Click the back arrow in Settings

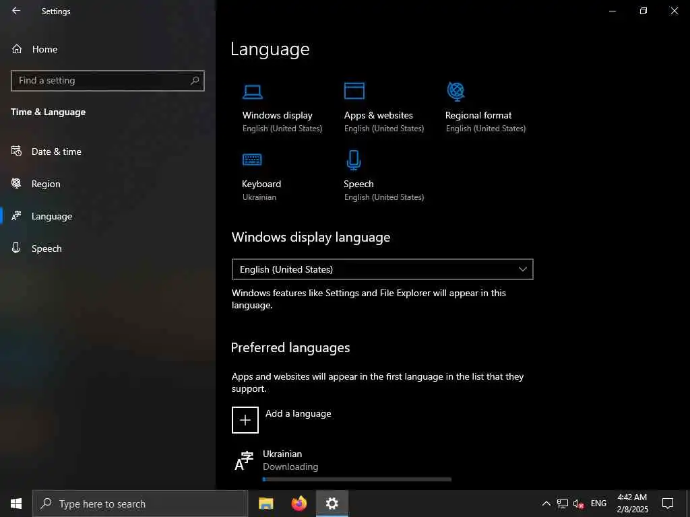coord(16,11)
